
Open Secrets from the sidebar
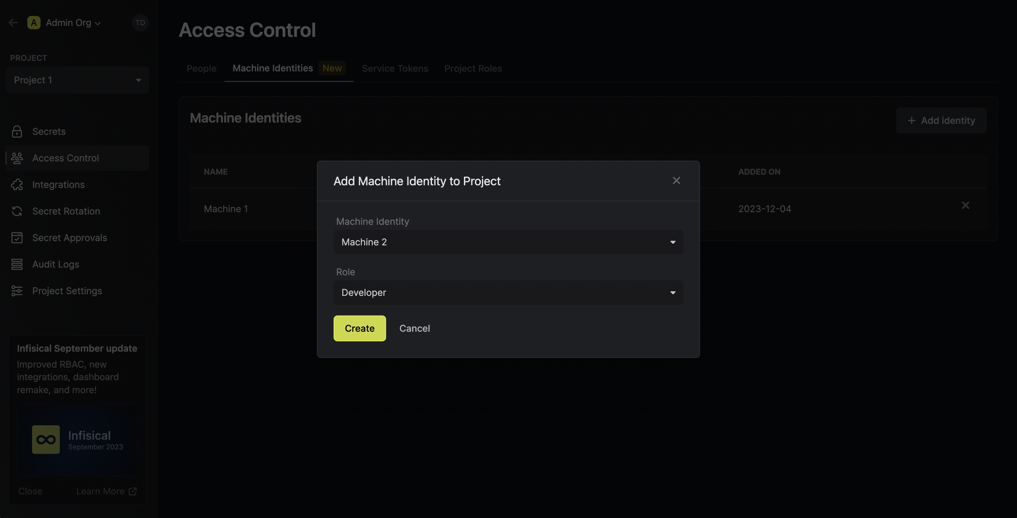point(77,131)
